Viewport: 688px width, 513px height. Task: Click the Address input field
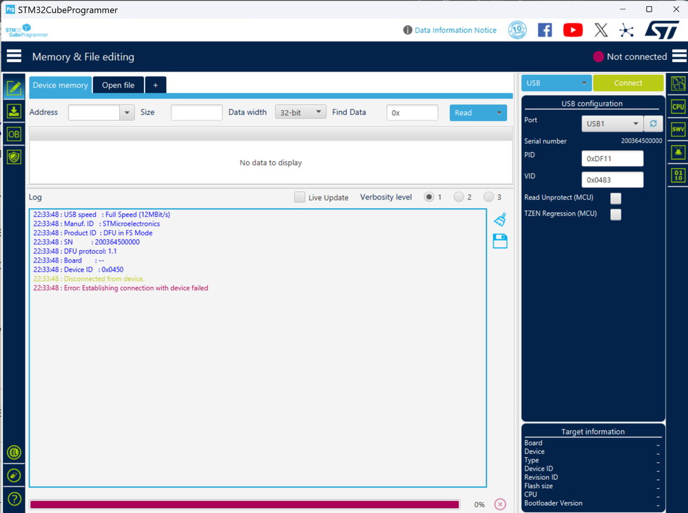coord(94,112)
